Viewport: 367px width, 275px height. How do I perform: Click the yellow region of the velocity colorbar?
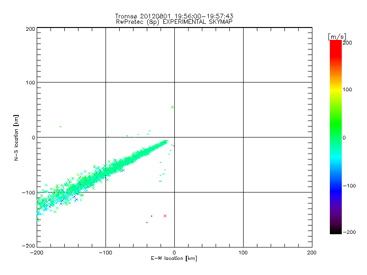point(336,90)
